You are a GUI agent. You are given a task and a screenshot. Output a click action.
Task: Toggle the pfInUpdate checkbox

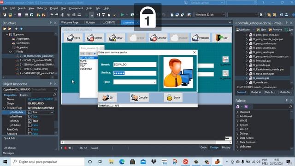tap(29, 112)
